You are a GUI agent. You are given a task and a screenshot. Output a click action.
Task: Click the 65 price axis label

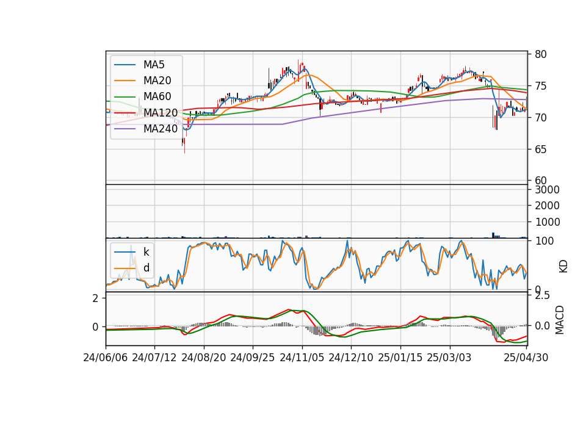541,149
